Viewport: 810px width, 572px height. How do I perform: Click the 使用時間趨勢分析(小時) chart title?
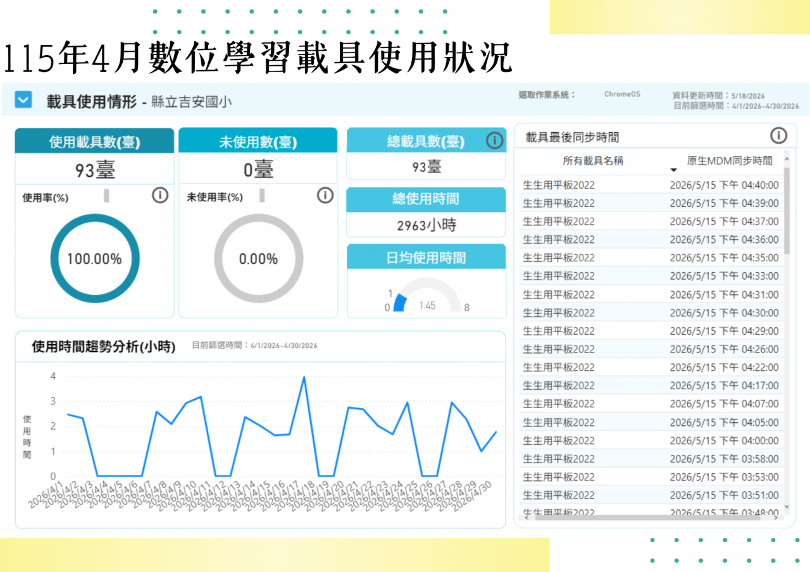[104, 346]
